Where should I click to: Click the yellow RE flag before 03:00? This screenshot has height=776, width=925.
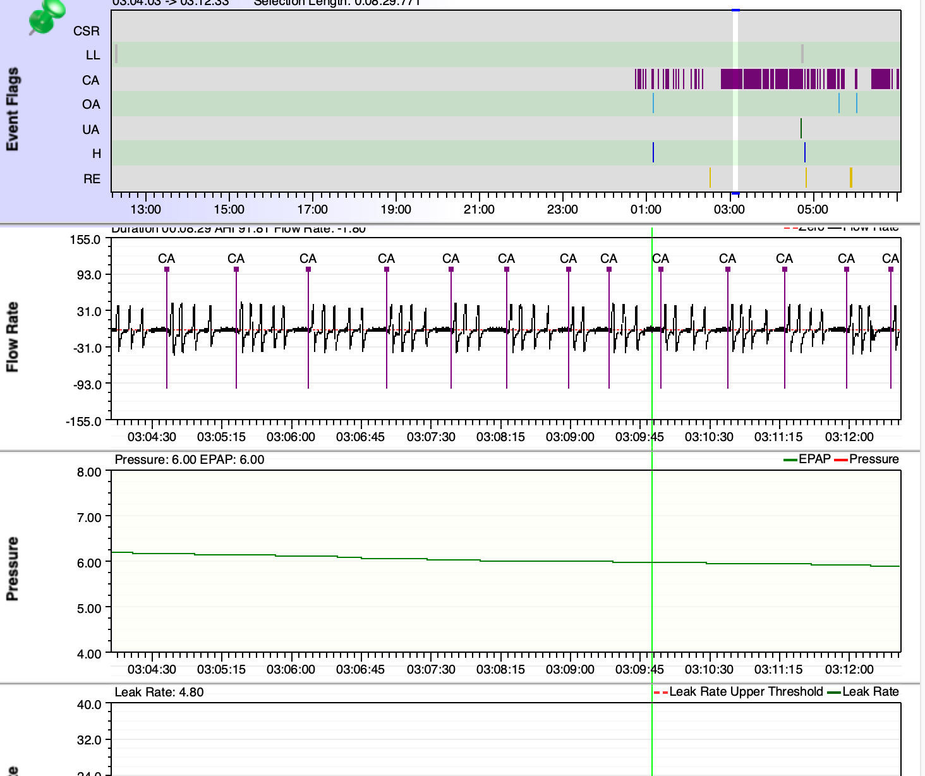710,178
